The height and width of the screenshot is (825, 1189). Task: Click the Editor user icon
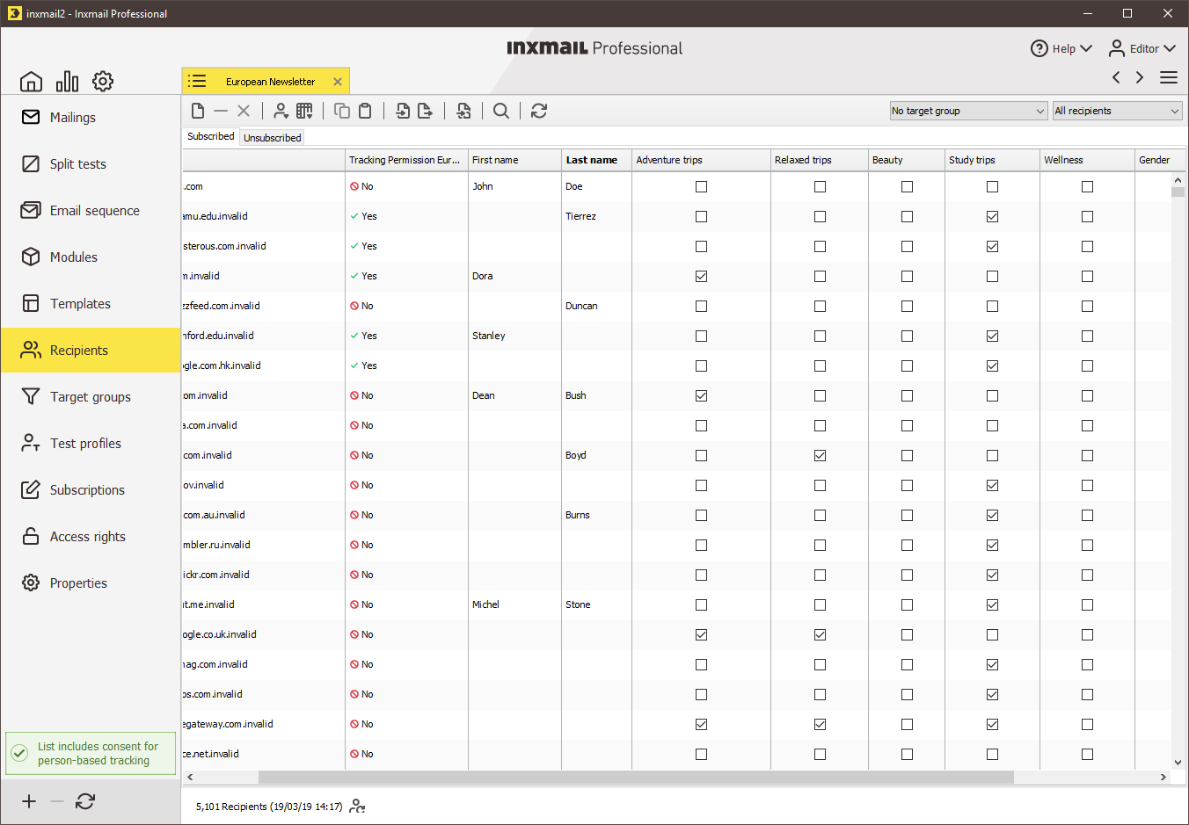(1117, 48)
